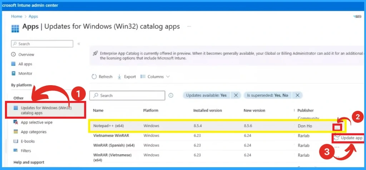The height and width of the screenshot is (170, 366).
Task: Go to Apps breadcrumb link
Action: [33, 16]
